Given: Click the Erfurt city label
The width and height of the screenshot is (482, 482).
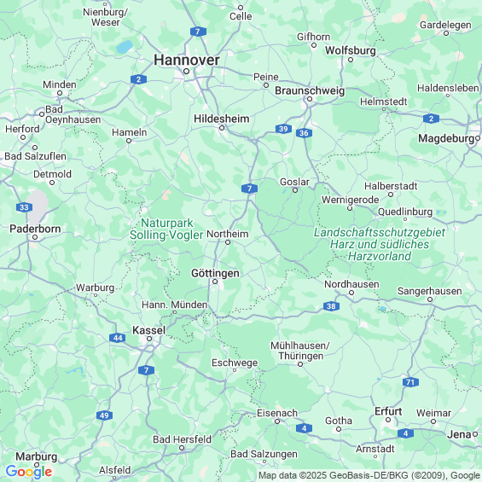Looking at the screenshot, I should click(x=388, y=411).
